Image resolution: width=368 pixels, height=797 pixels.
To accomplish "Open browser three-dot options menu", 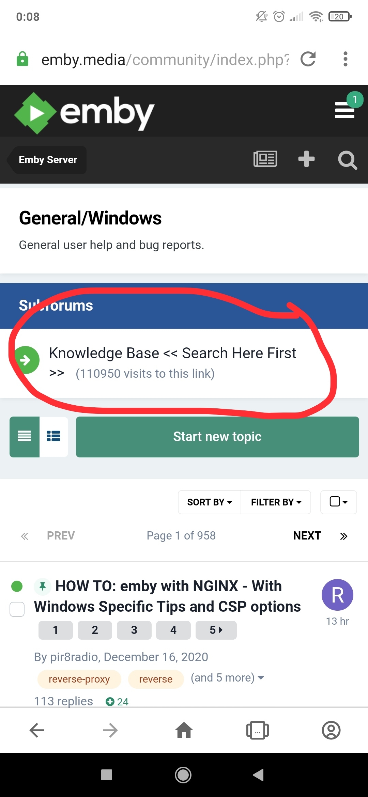I will tap(345, 59).
